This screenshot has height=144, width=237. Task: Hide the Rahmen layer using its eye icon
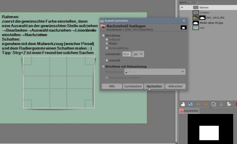[x=182, y=8]
